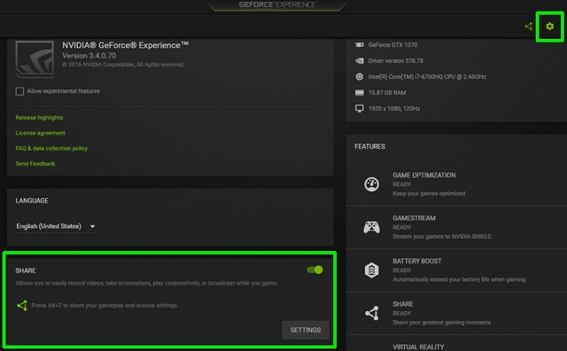Click the GameStream controller icon
Image resolution: width=567 pixels, height=351 pixels.
point(372,227)
